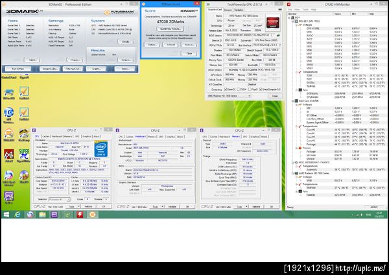Collapse the MSI Z87 node in HWMonitor
The image size is (389, 275).
293,21
